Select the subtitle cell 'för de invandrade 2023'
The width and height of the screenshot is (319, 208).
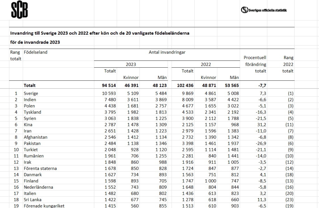35,42
